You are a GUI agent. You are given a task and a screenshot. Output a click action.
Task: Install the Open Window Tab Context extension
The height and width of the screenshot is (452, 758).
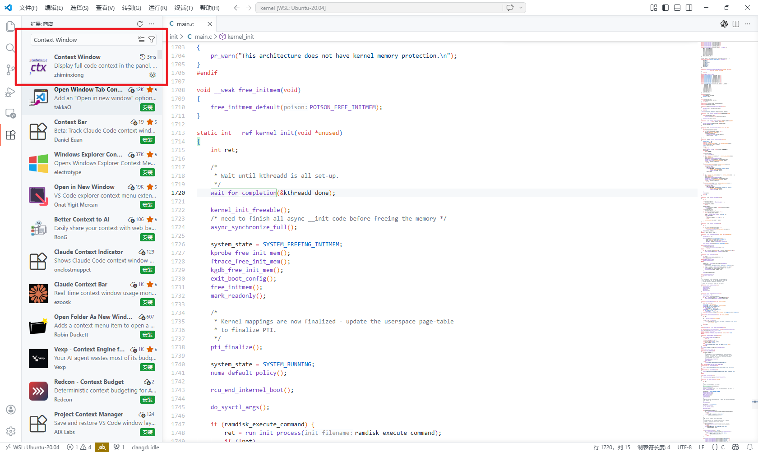tap(148, 107)
